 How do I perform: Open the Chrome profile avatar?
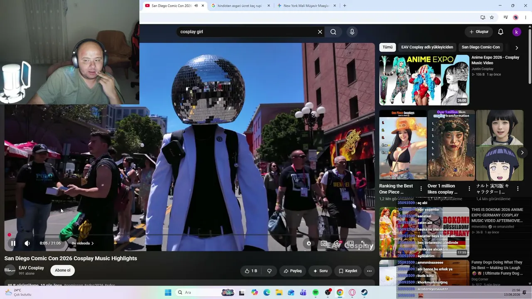[x=515, y=17]
